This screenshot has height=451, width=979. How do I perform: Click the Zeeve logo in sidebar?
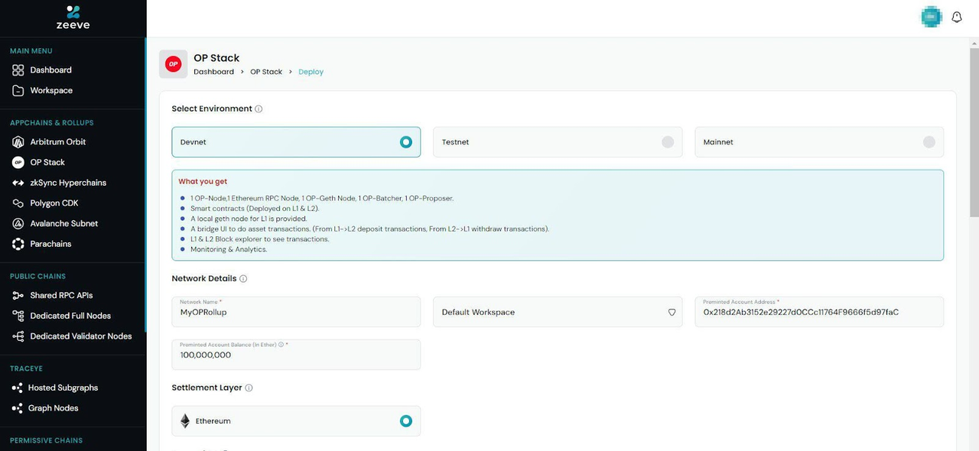pyautogui.click(x=73, y=18)
